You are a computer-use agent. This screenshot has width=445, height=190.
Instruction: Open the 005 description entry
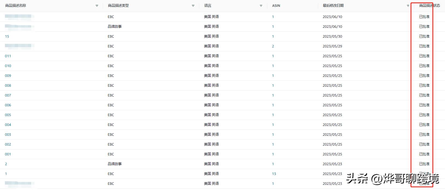tap(8, 115)
